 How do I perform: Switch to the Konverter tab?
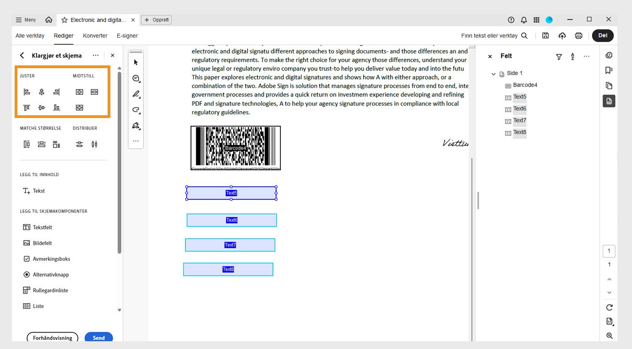95,36
